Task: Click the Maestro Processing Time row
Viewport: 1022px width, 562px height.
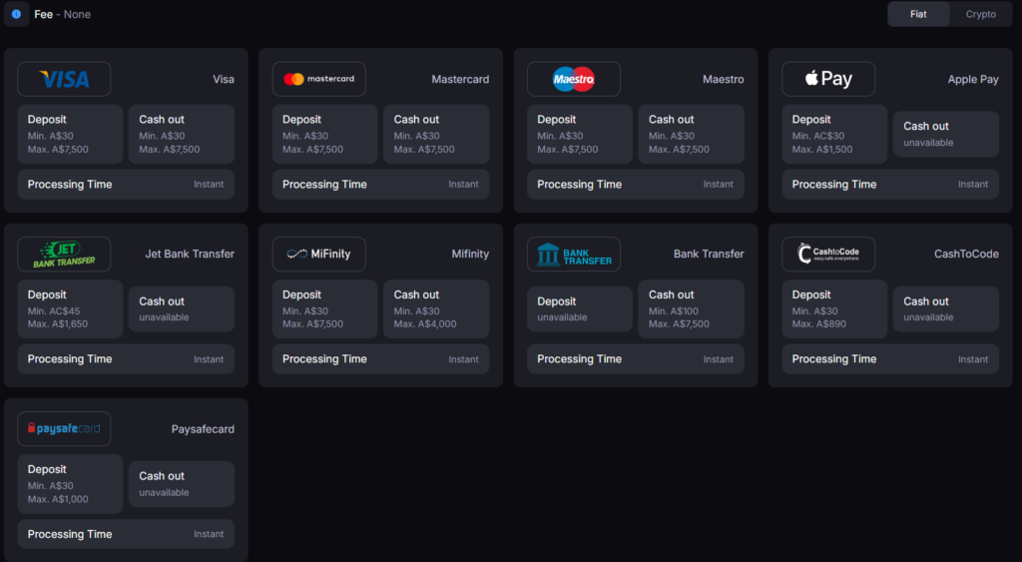Action: pyautogui.click(x=636, y=185)
